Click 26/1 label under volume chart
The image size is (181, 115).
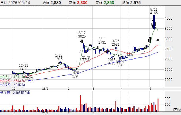(45, 113)
